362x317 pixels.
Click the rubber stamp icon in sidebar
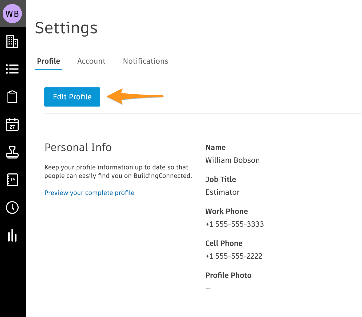pyautogui.click(x=12, y=152)
